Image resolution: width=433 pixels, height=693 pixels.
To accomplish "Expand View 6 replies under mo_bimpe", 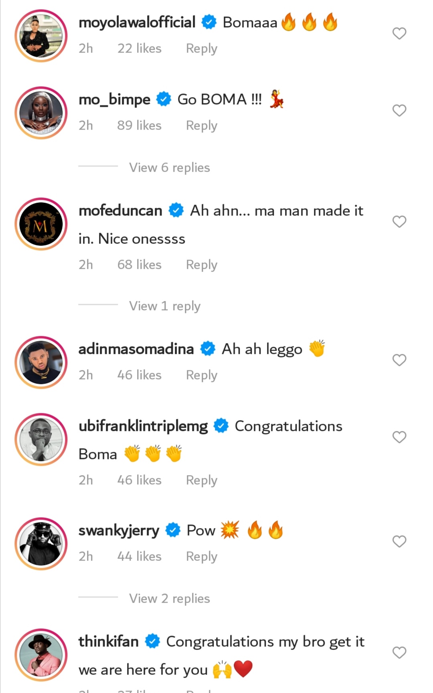I will coord(169,167).
